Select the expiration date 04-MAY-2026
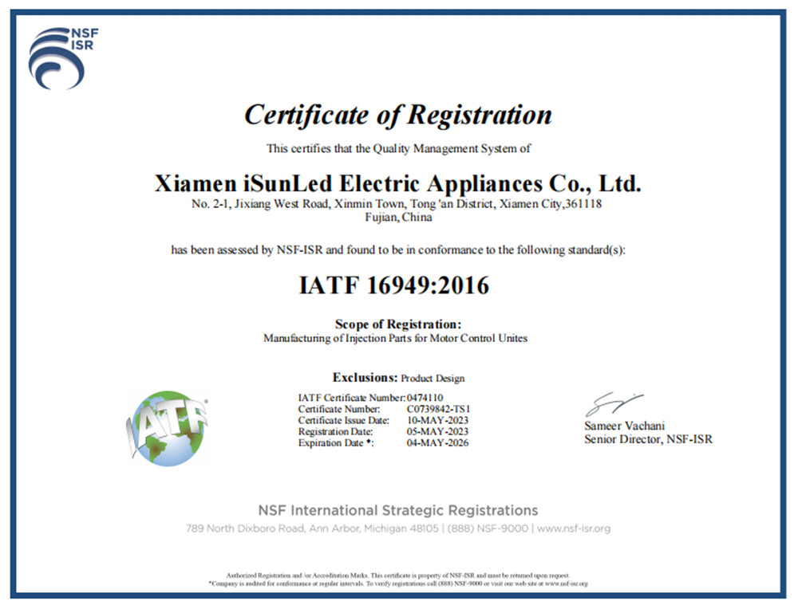 click(x=437, y=442)
